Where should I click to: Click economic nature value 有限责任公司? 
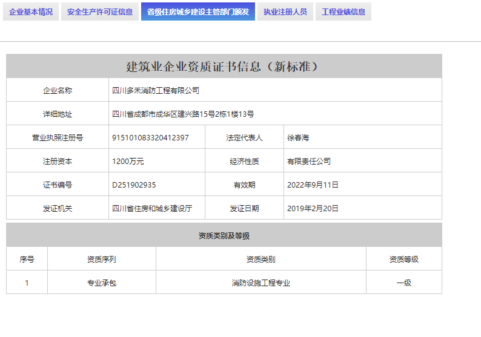pos(309,162)
